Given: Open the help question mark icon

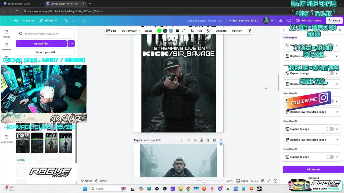Looking at the screenshot, I should pyautogui.click(x=275, y=181).
